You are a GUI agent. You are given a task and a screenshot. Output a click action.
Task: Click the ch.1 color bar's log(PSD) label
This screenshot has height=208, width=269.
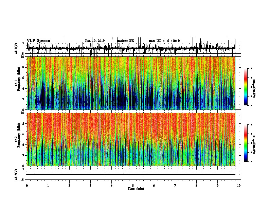(254, 89)
